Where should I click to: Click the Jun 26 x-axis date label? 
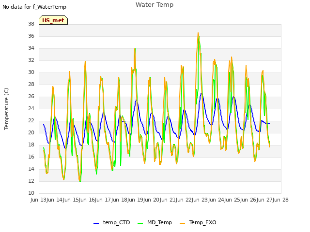tap(249, 200)
